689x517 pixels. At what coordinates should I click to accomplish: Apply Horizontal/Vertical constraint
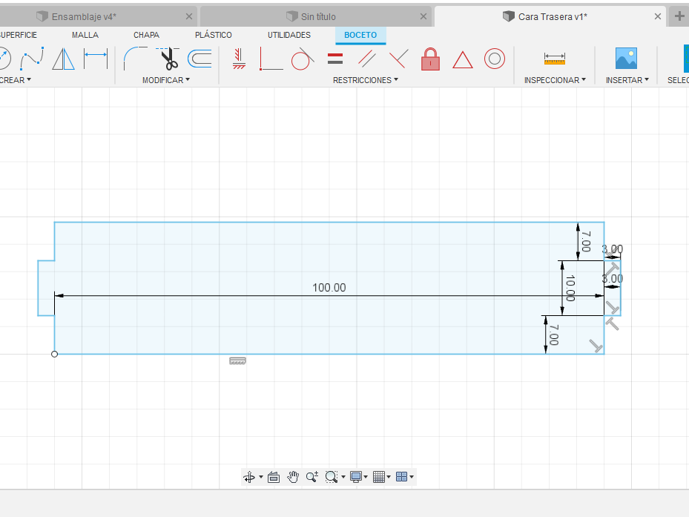coord(239,59)
